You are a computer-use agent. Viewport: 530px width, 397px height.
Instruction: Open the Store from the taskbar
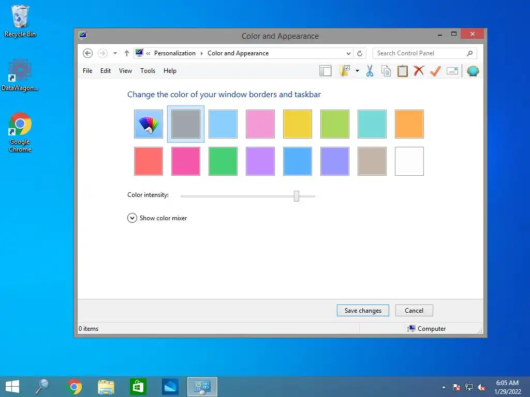(138, 387)
